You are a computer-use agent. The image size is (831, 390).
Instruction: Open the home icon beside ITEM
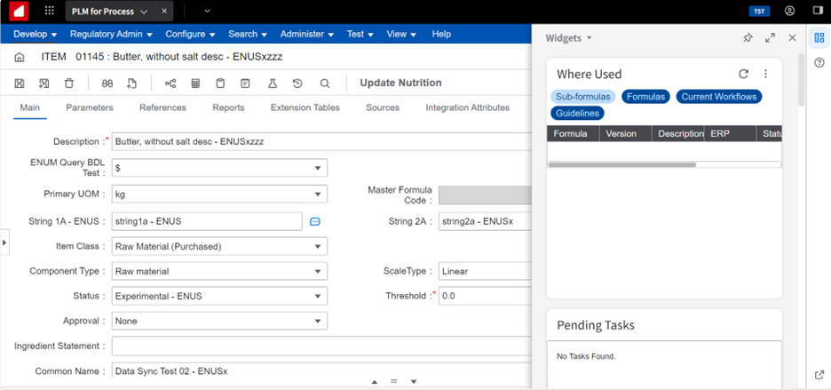point(20,58)
